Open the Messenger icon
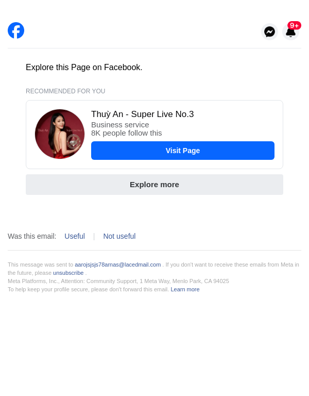Screen dimensions: 309x396 [x=269, y=32]
